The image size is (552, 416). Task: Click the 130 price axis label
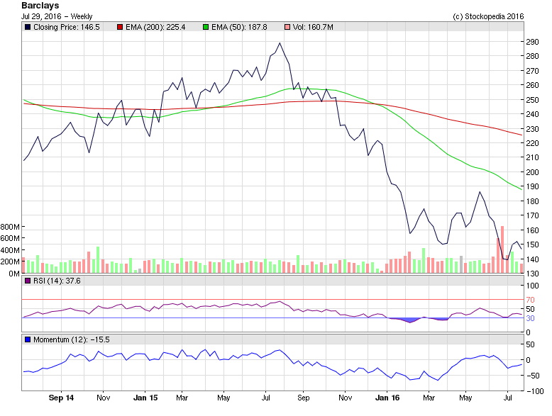click(x=532, y=274)
